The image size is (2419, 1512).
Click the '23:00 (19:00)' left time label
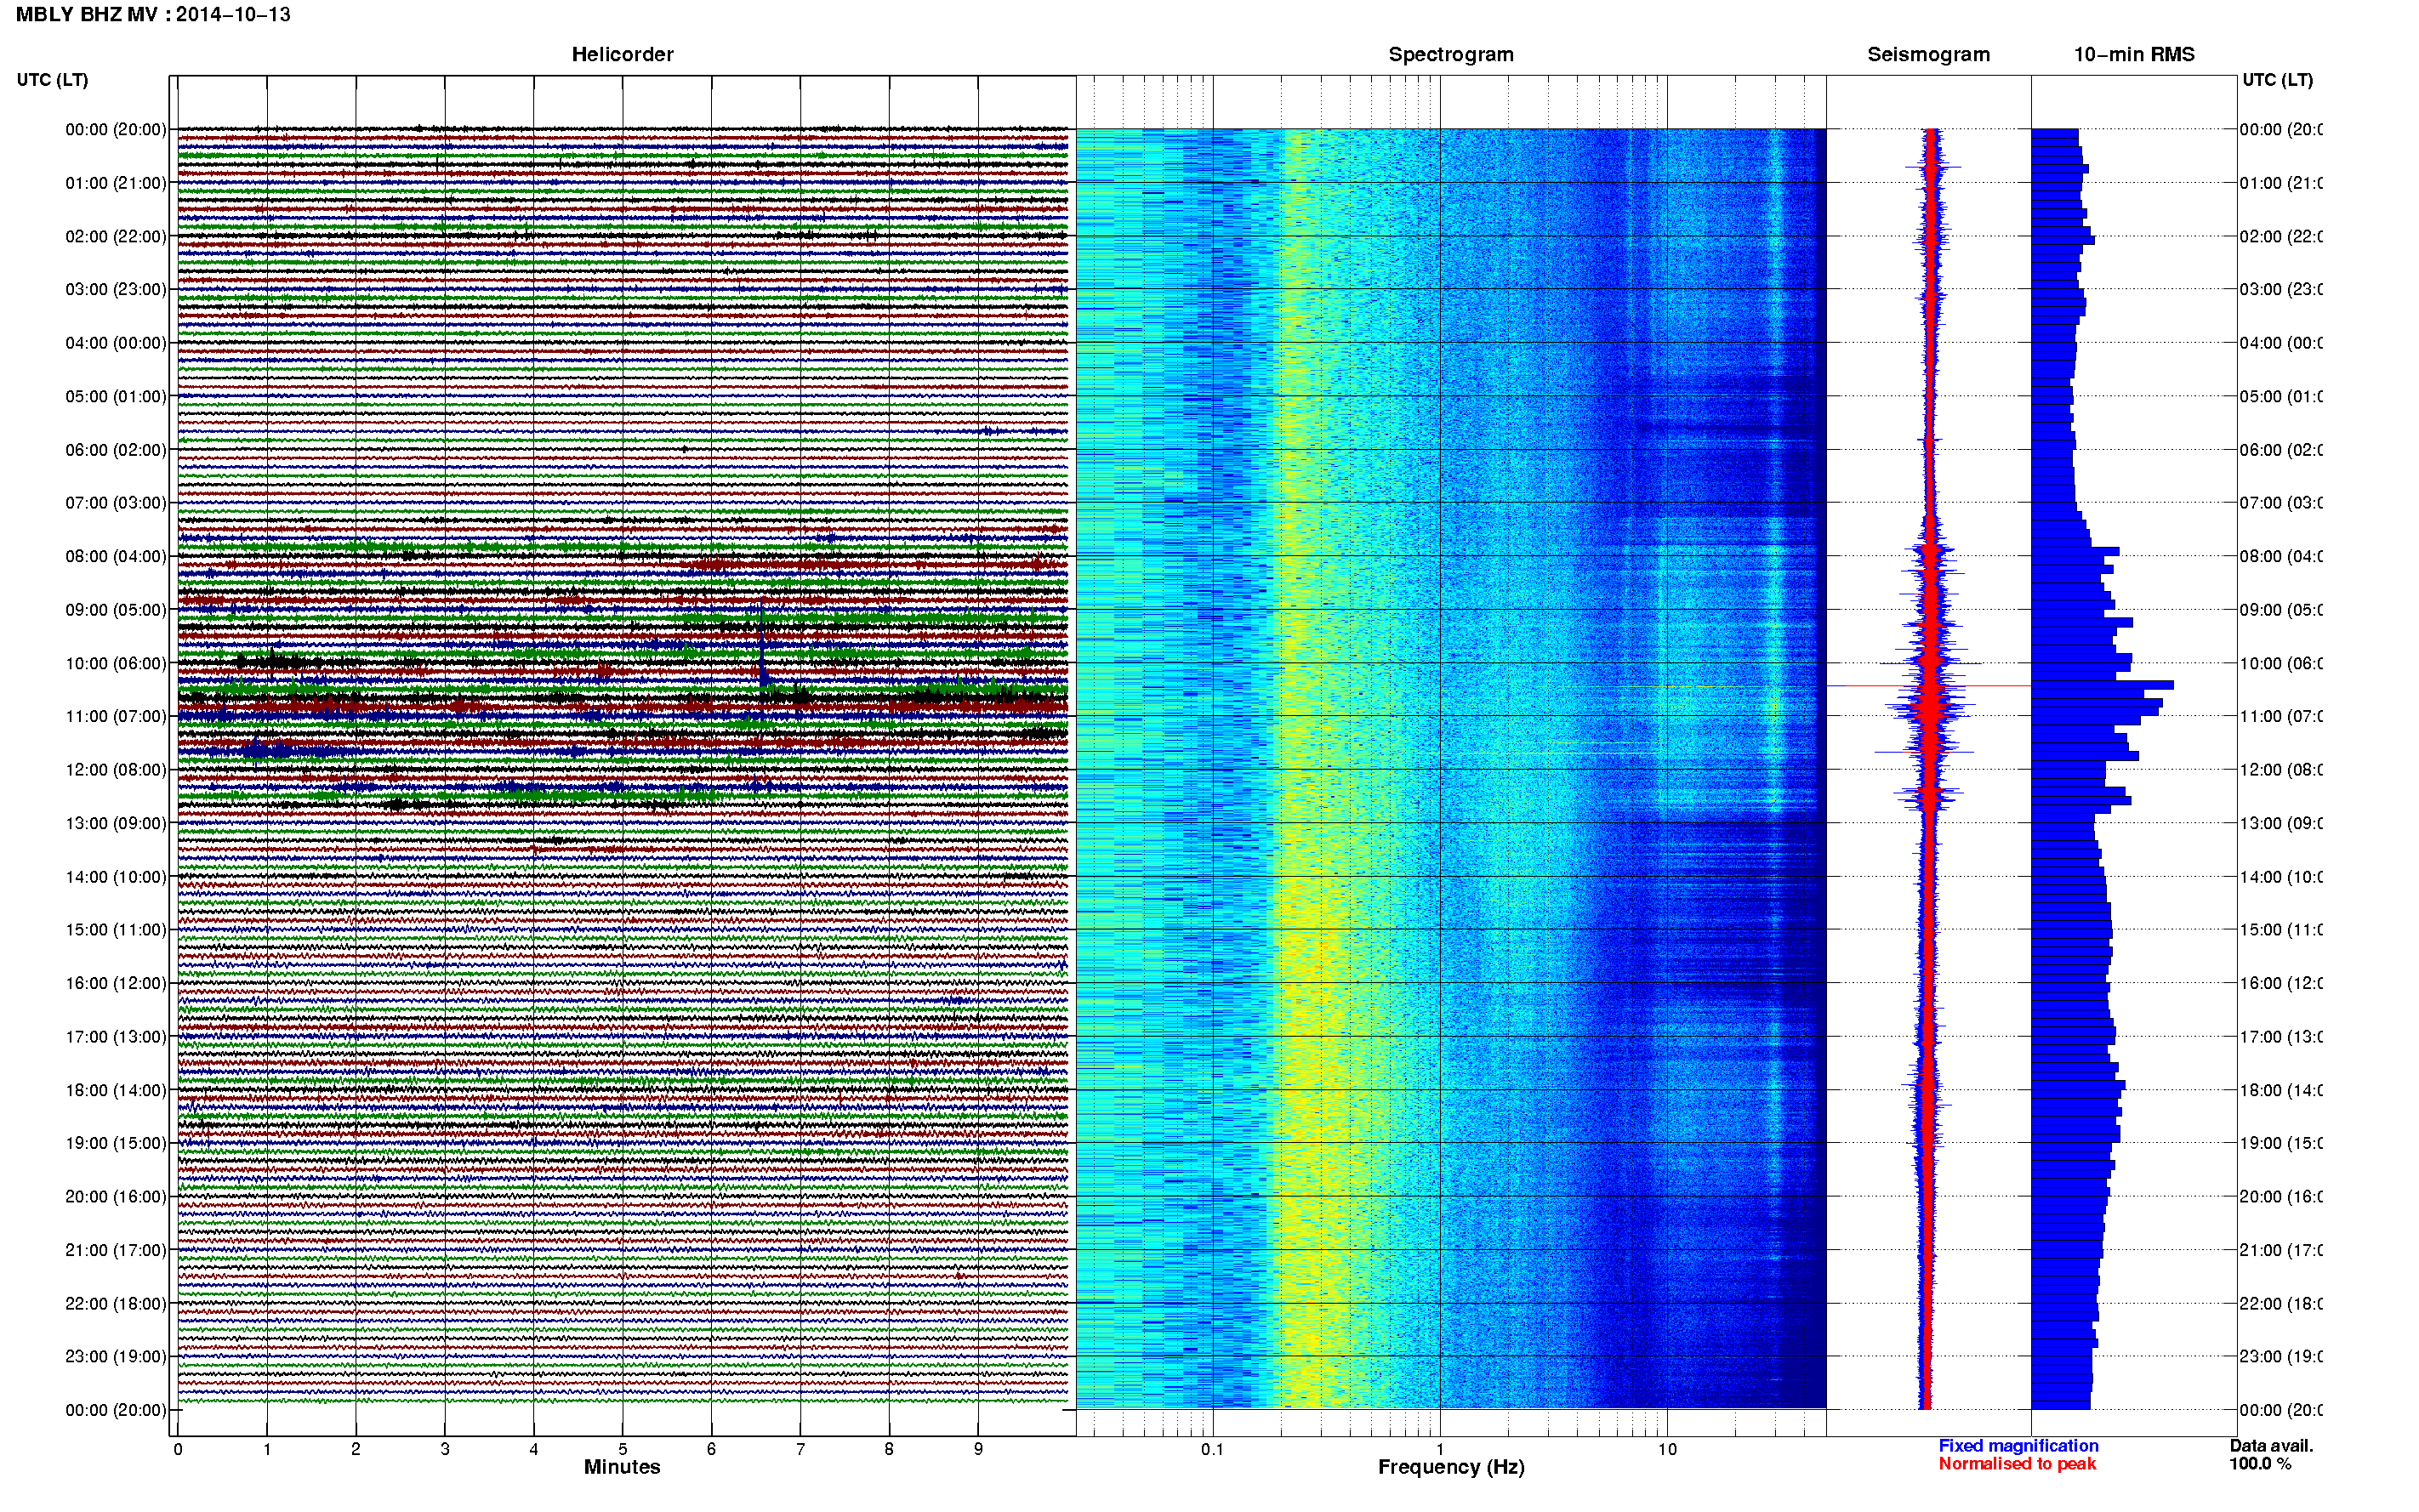tap(116, 1357)
